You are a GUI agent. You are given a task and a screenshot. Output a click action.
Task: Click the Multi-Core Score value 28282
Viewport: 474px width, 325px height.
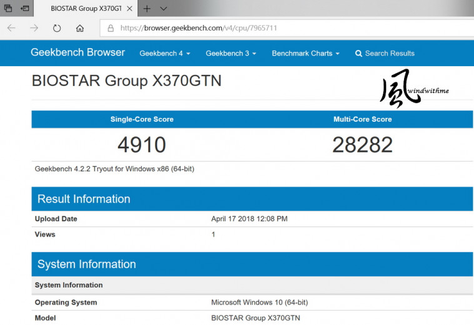pos(362,145)
